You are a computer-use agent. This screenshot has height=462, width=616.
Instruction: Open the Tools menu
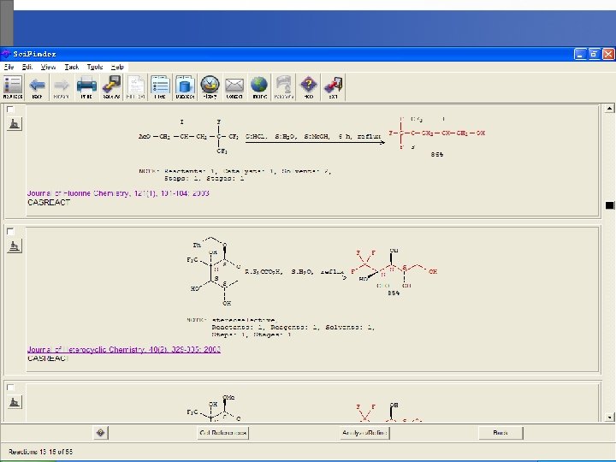(95, 68)
